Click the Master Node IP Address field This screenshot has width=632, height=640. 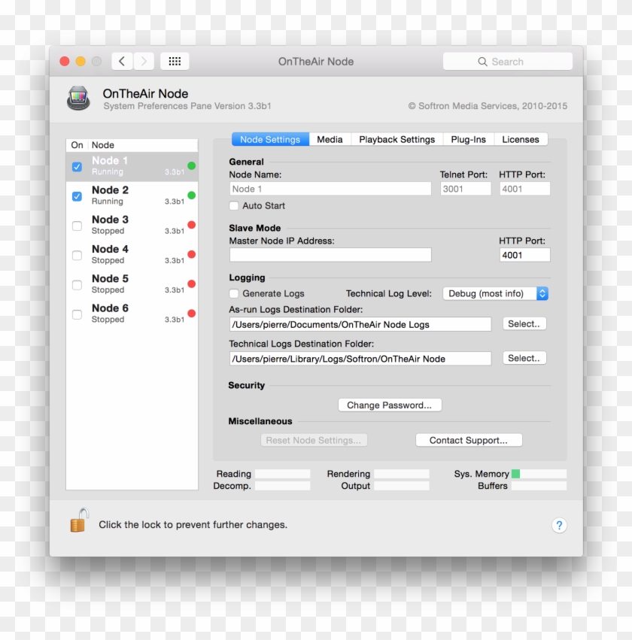coord(330,255)
